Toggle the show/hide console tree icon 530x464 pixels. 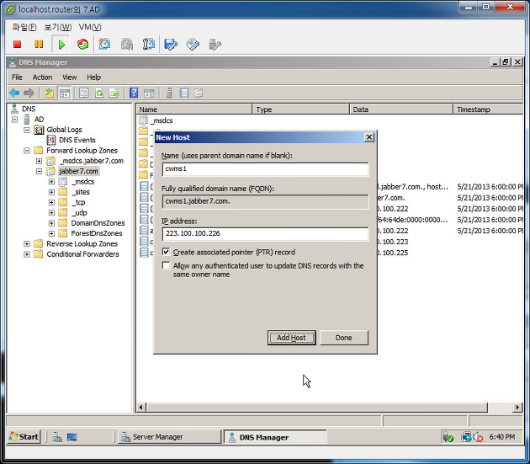(64, 93)
